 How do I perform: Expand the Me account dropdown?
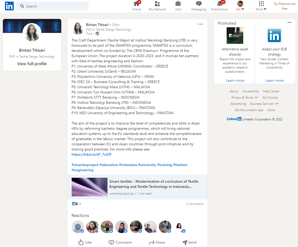240,6
